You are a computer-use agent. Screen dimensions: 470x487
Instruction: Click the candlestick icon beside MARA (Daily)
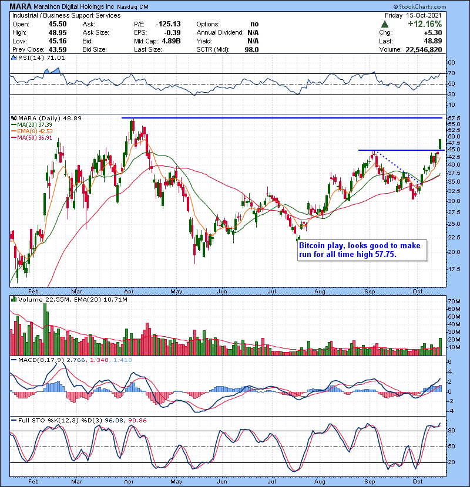[x=14, y=118]
